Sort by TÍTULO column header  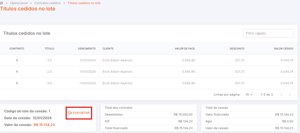[50, 49]
